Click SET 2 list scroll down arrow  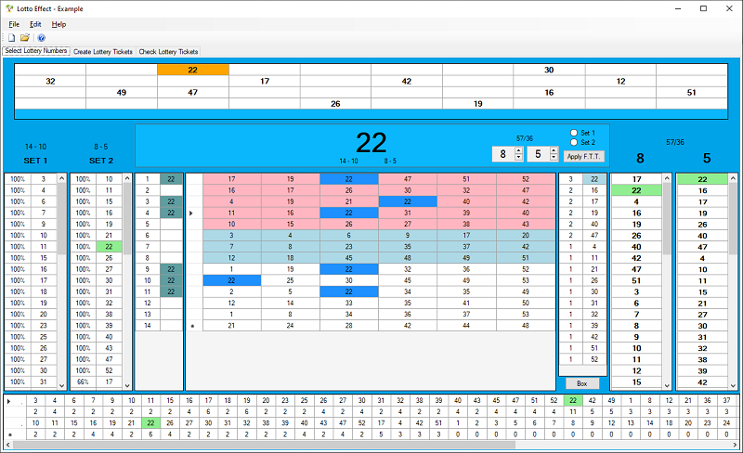point(127,385)
